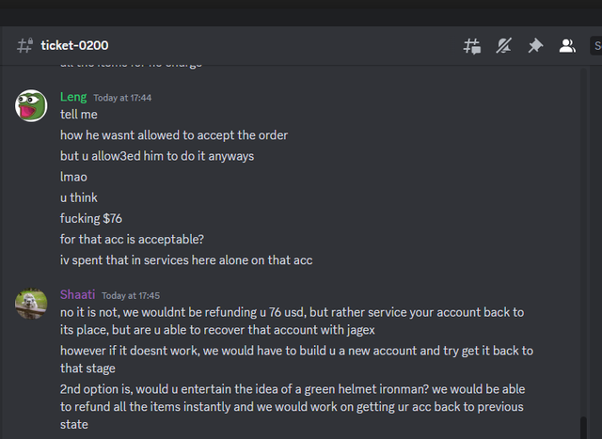Open Shaati's avatar profile picture
Image resolution: width=602 pixels, height=439 pixels.
pos(31,304)
